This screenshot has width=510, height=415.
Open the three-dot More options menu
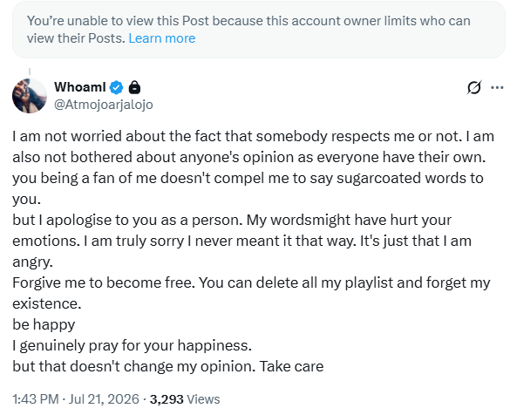497,87
